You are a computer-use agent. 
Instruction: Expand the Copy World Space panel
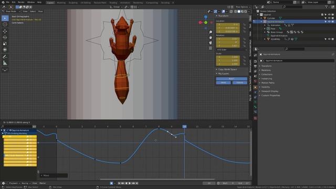(227, 69)
